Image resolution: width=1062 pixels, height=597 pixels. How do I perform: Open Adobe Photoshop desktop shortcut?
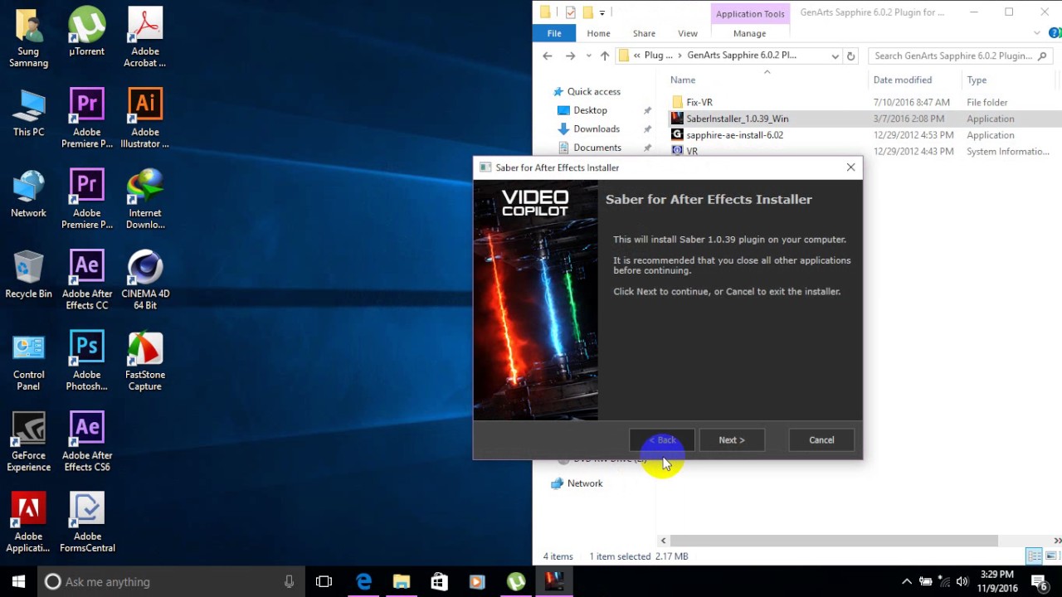click(x=86, y=361)
